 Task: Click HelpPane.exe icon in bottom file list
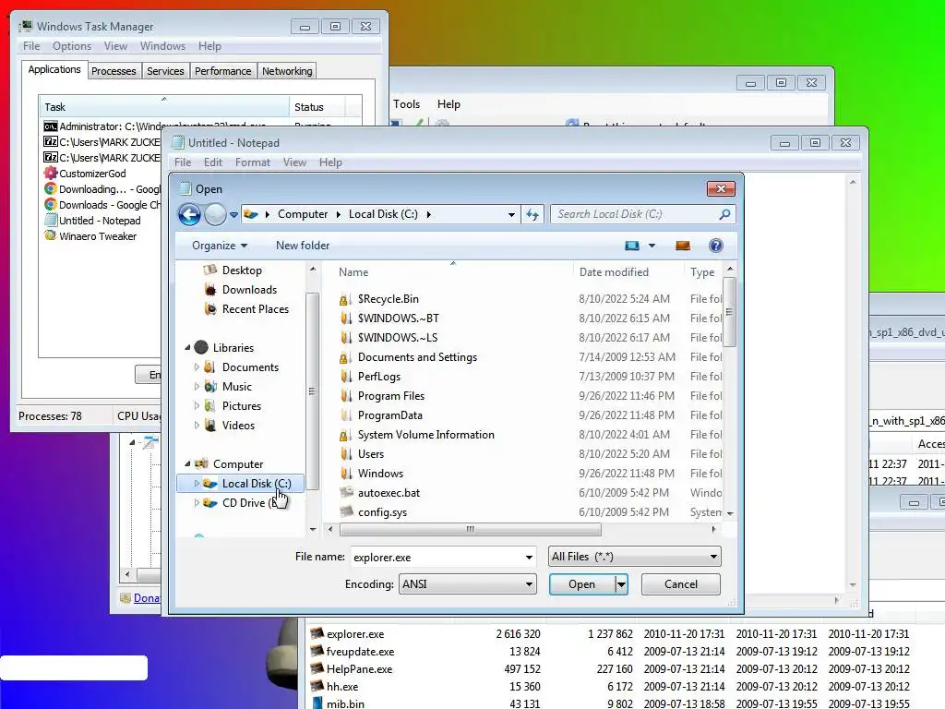[317, 668]
